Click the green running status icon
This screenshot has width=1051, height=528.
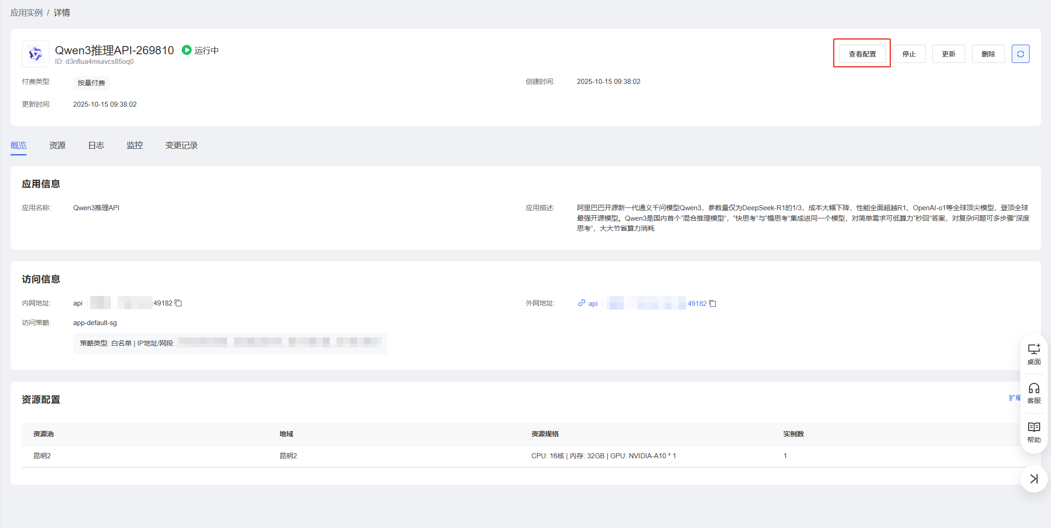[x=186, y=50]
